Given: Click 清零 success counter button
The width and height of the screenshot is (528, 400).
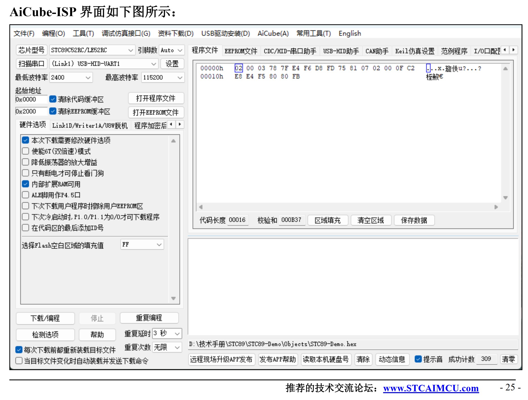Looking at the screenshot, I should 509,359.
